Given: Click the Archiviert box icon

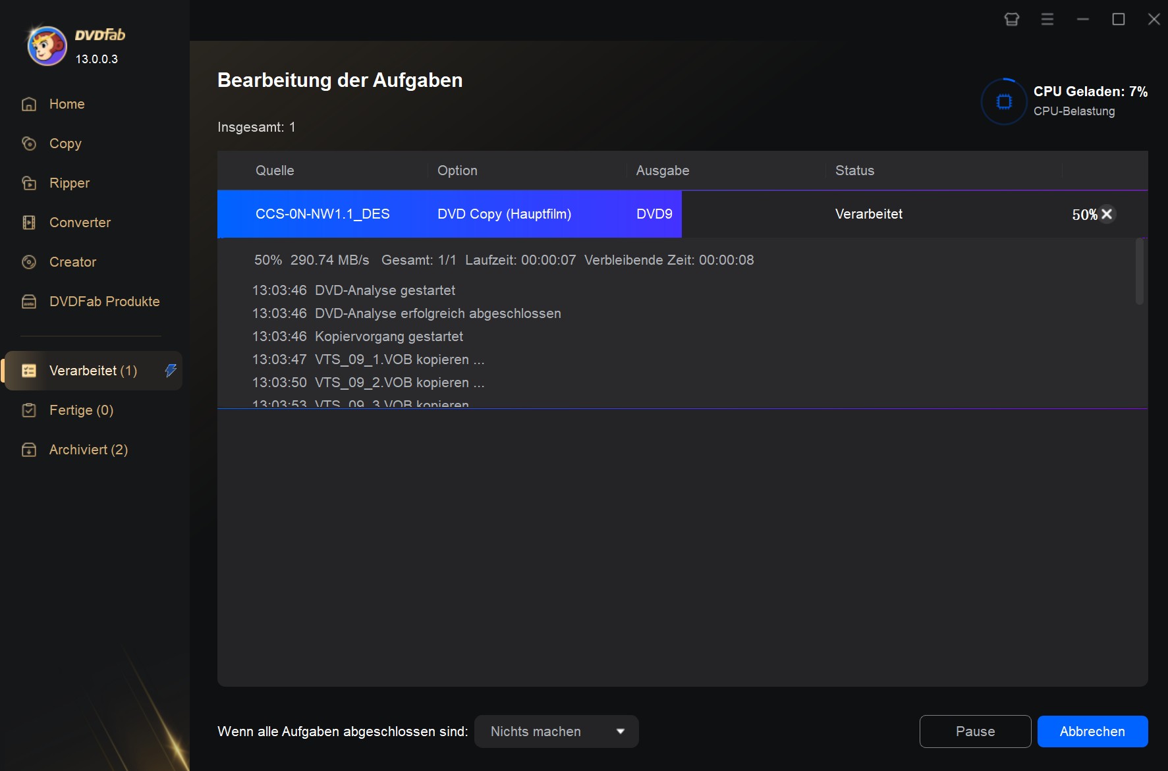Looking at the screenshot, I should tap(29, 450).
